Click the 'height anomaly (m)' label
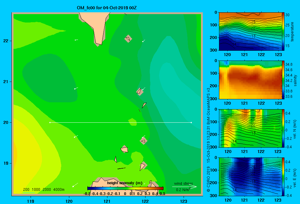Screen dimensions: 300x204 pos(125,183)
